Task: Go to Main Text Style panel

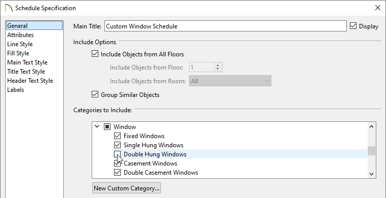Action: coord(27,62)
